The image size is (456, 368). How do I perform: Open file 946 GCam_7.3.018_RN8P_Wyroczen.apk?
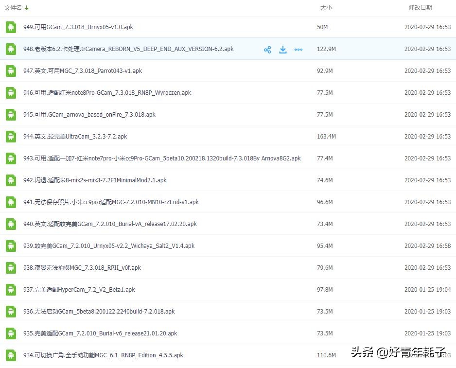[x=107, y=92]
